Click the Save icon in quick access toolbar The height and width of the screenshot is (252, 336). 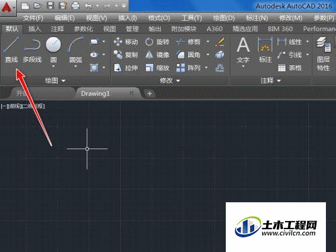(50, 6)
